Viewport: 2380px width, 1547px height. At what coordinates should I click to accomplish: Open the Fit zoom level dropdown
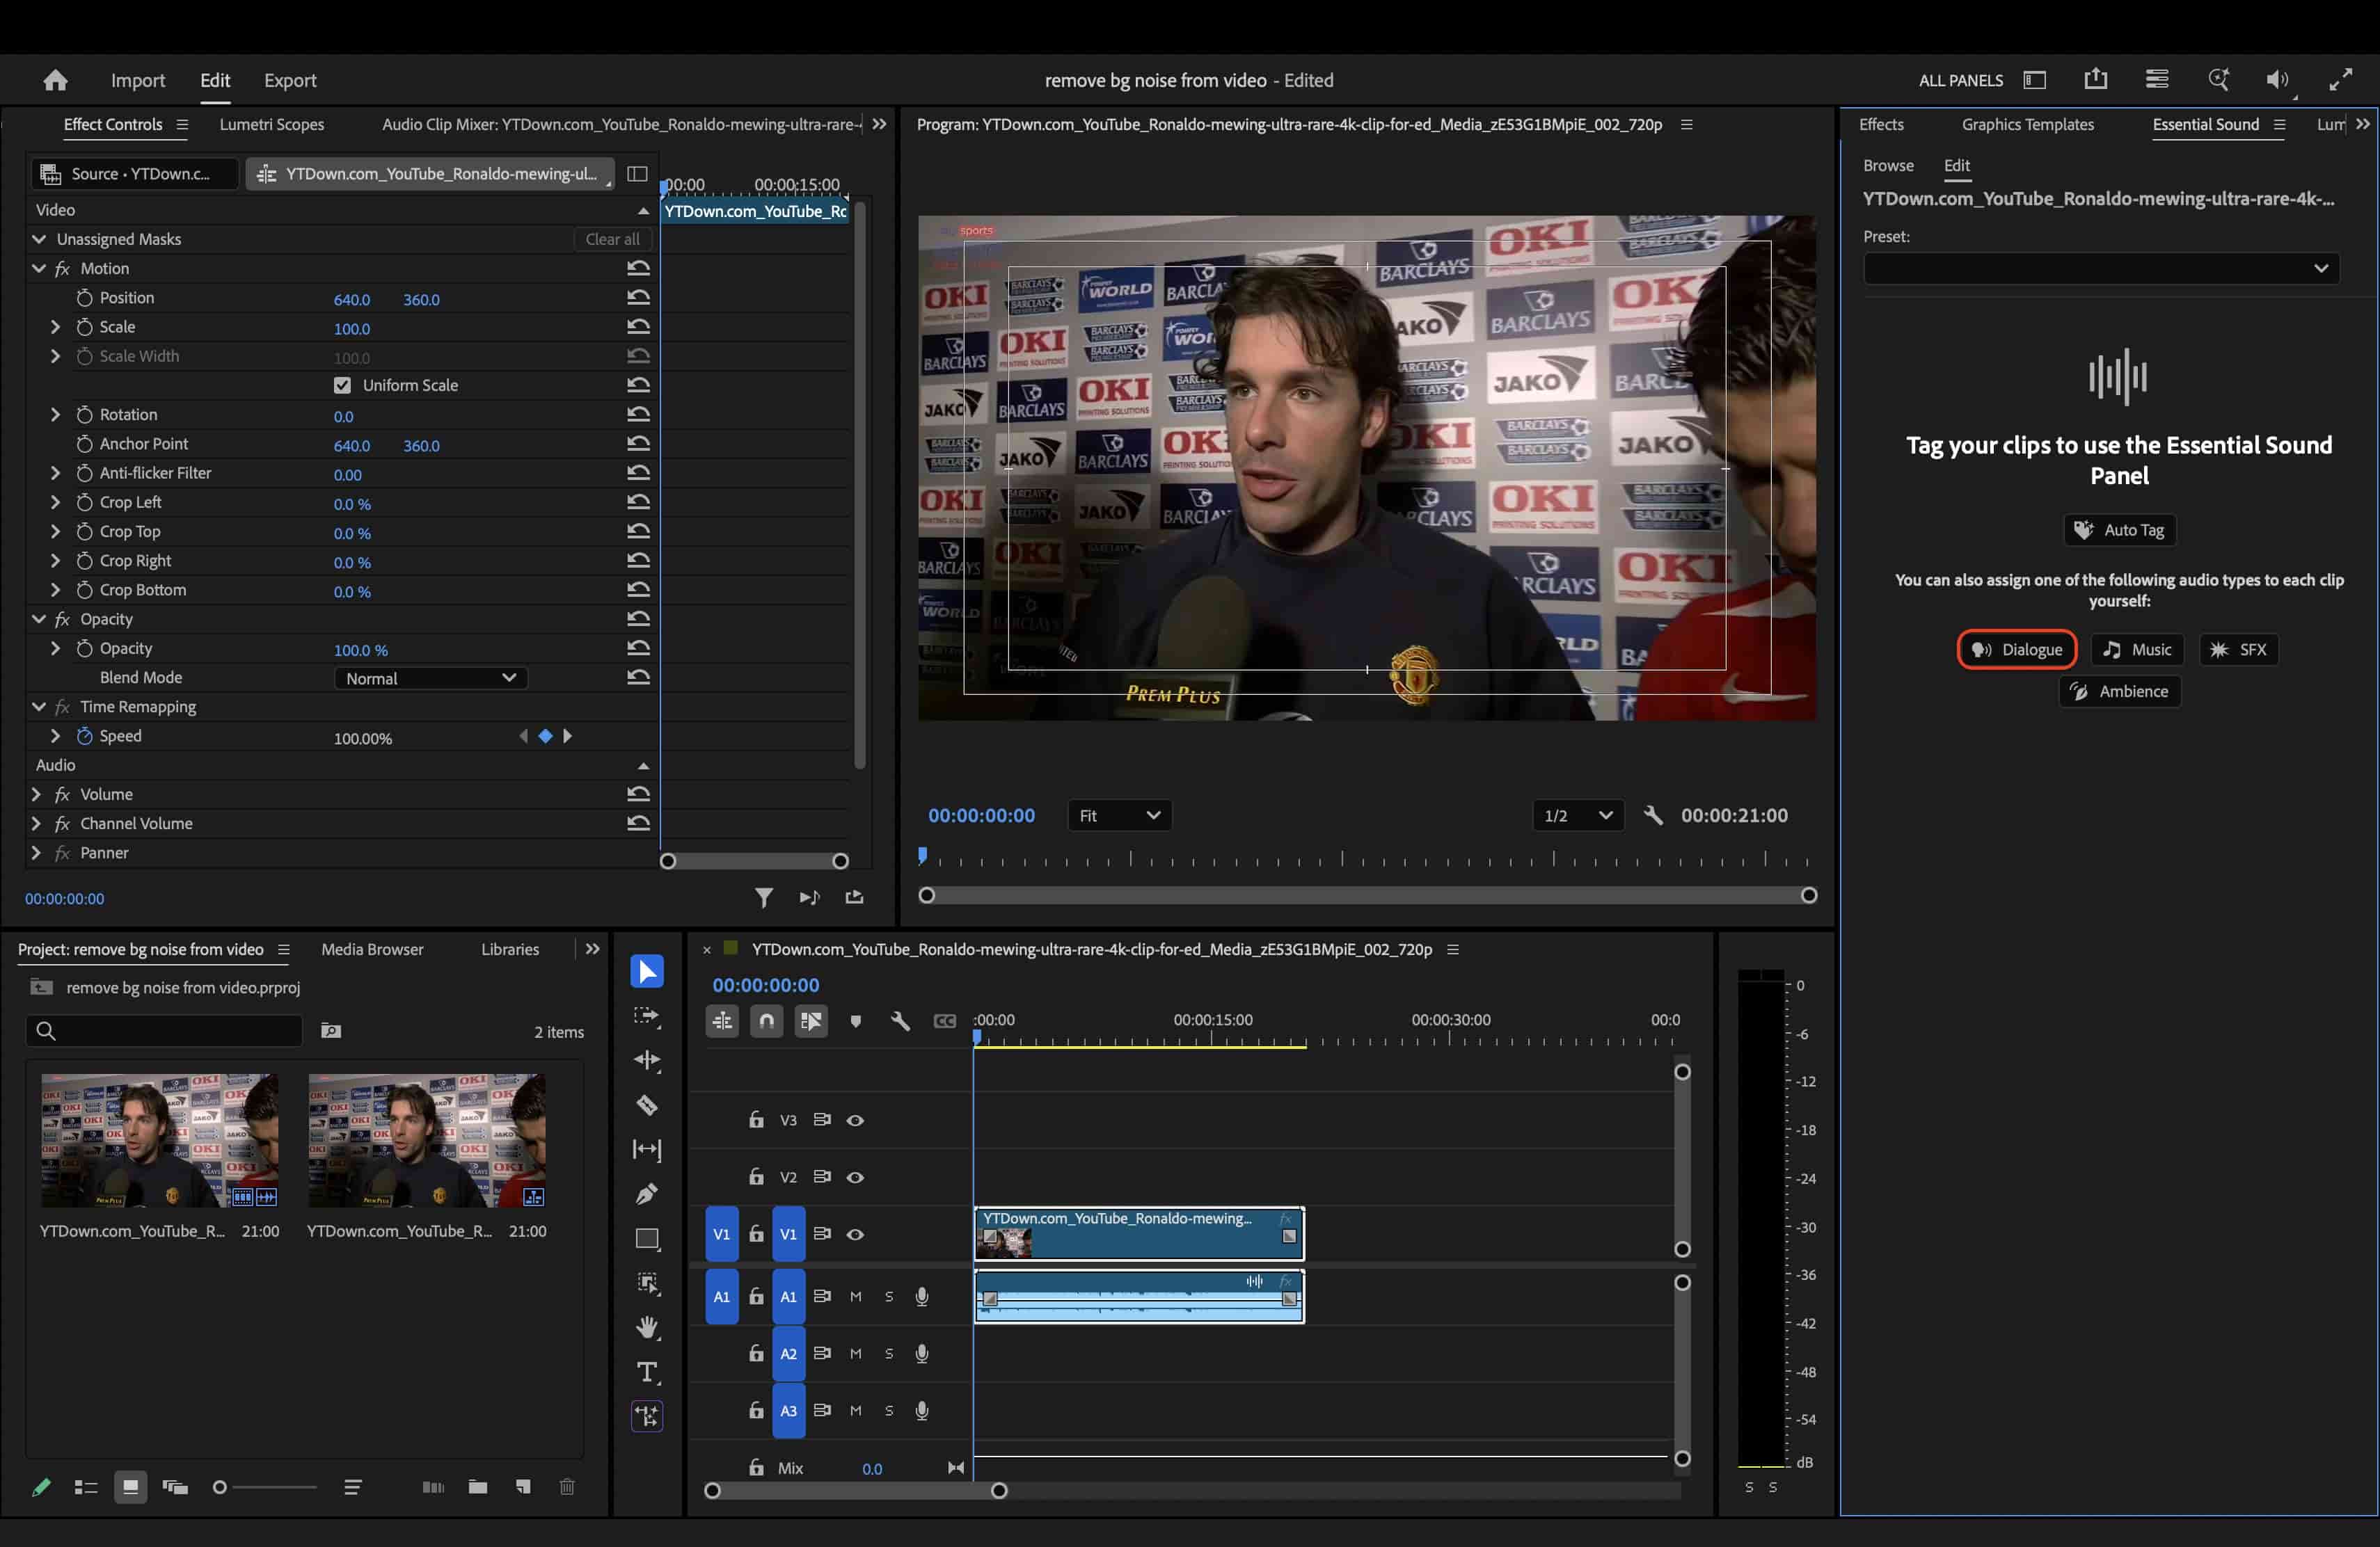(x=1119, y=815)
